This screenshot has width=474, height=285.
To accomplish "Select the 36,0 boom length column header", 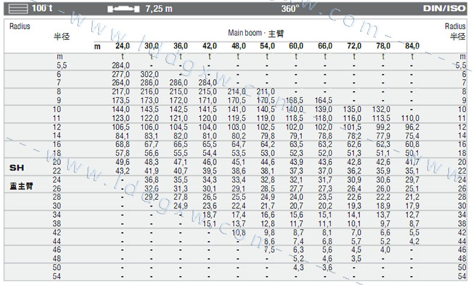I will point(181,46).
